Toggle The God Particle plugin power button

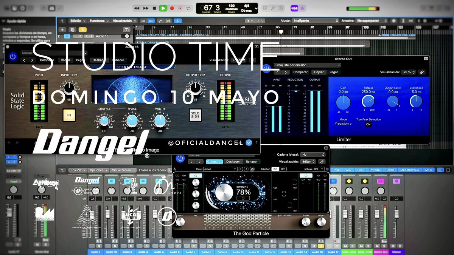point(180,158)
